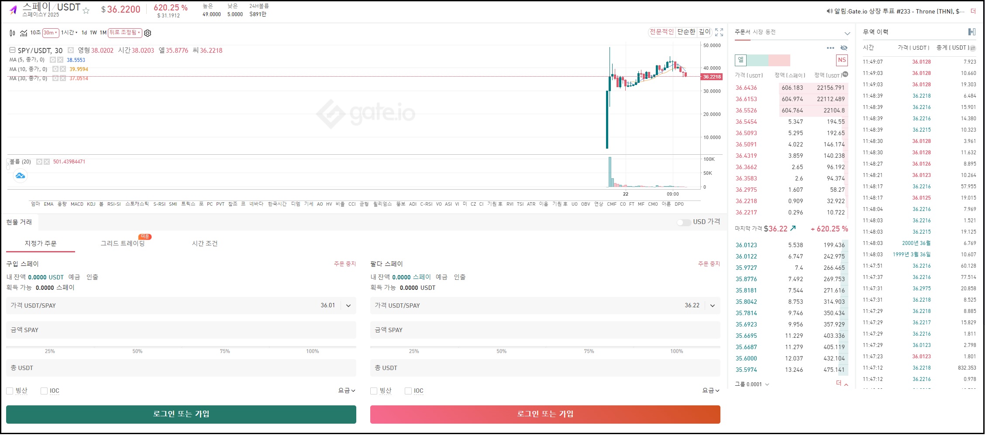The height and width of the screenshot is (435, 985).
Task: Open the chart indicators icon
Action: tap(24, 33)
